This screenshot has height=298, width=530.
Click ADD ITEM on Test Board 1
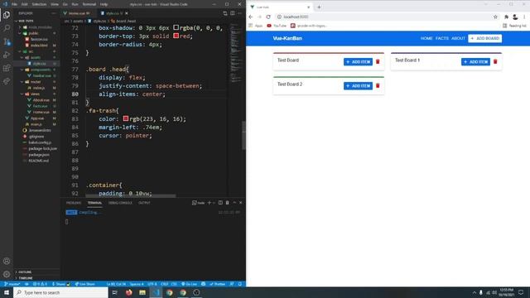click(x=475, y=62)
